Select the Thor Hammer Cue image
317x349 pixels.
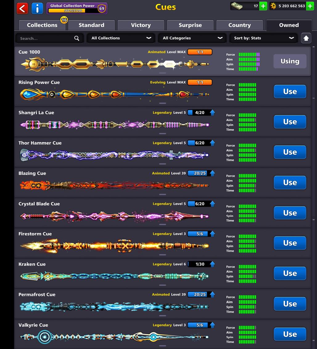[114, 155]
